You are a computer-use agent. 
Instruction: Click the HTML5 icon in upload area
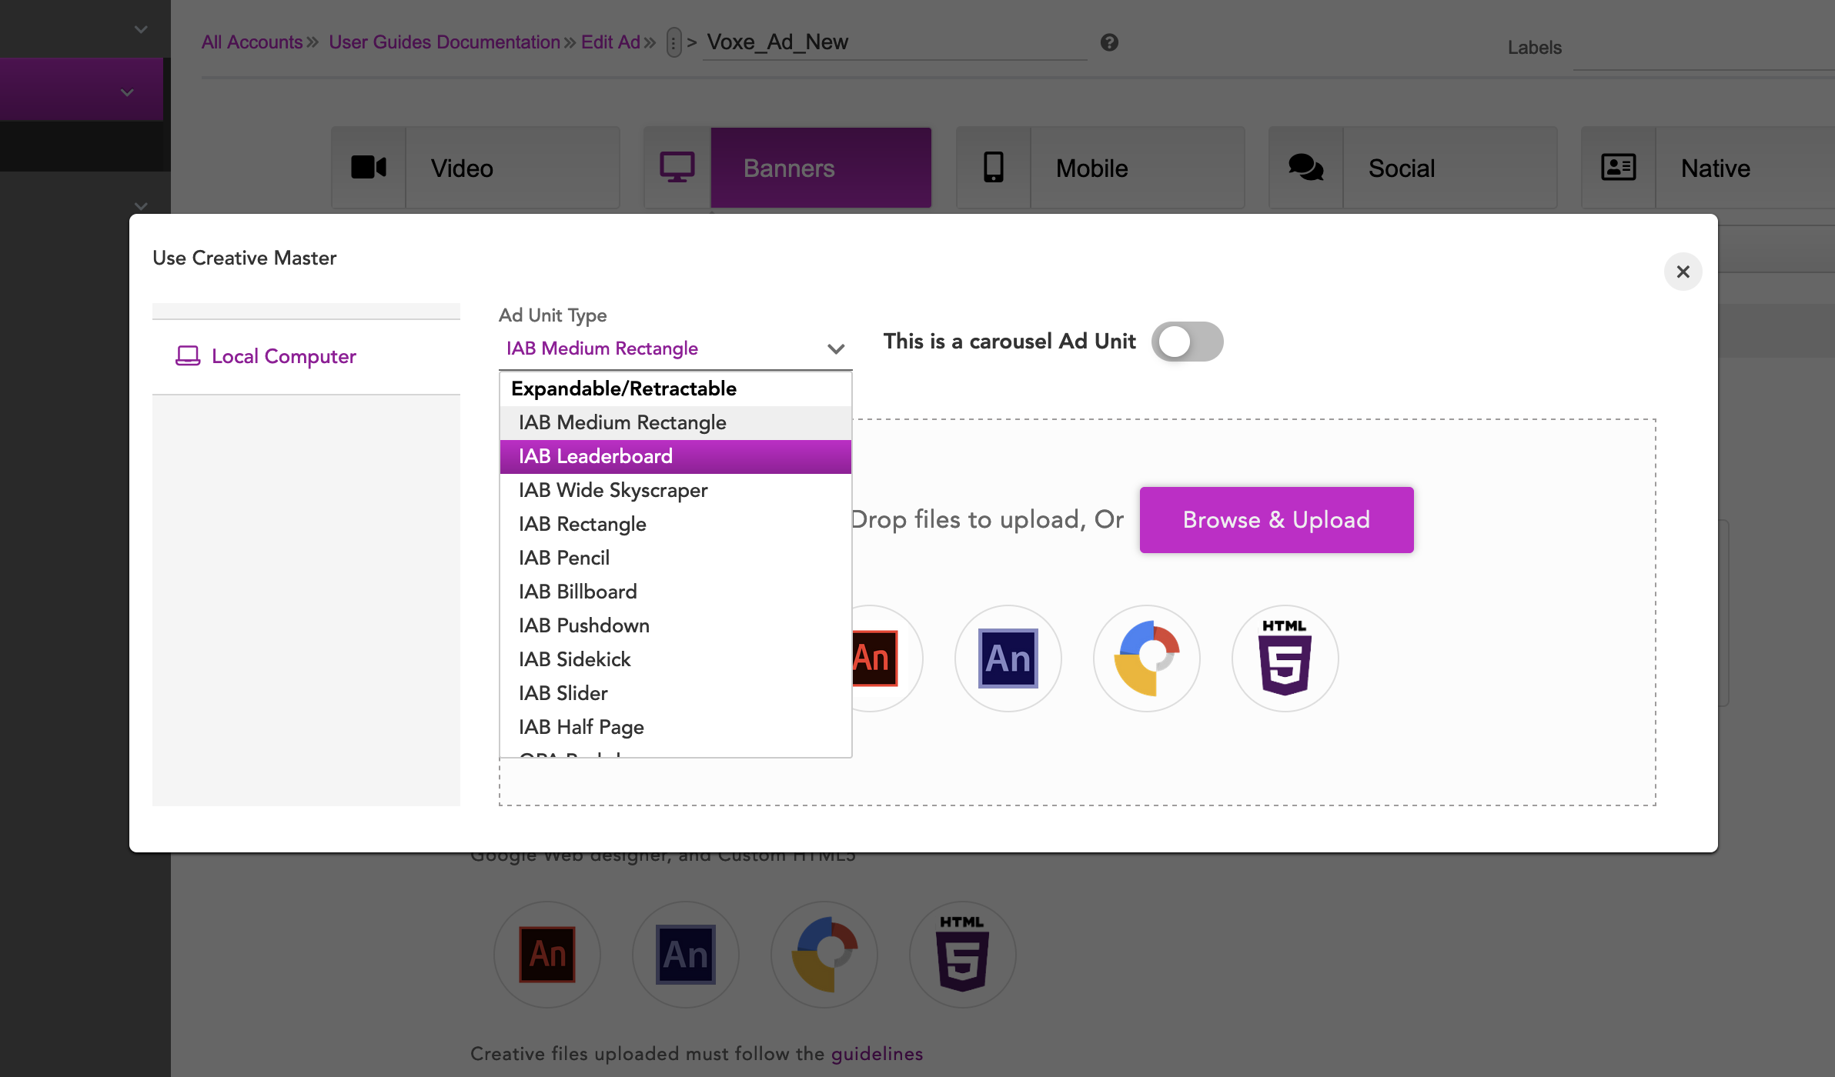coord(1285,659)
